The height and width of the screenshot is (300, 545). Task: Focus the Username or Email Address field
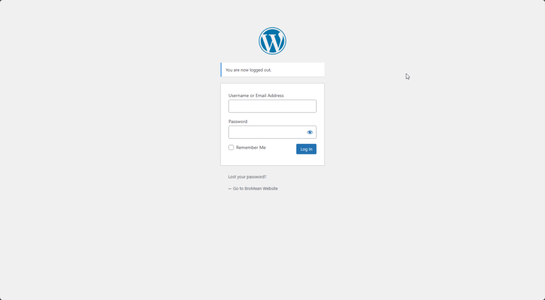click(272, 106)
